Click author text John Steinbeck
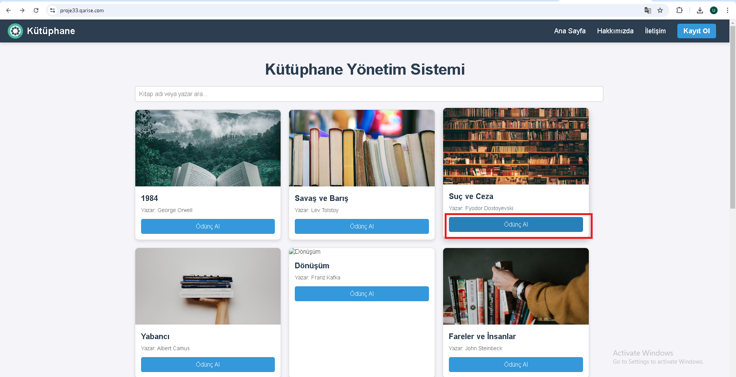 click(x=483, y=348)
